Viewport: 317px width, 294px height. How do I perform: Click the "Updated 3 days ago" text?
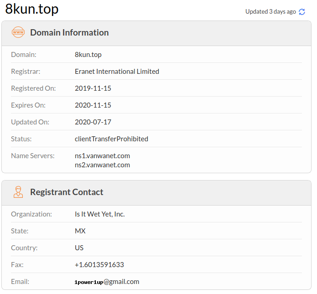click(270, 11)
